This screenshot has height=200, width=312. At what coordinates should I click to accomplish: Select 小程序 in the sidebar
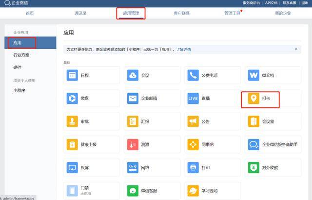[19, 91]
